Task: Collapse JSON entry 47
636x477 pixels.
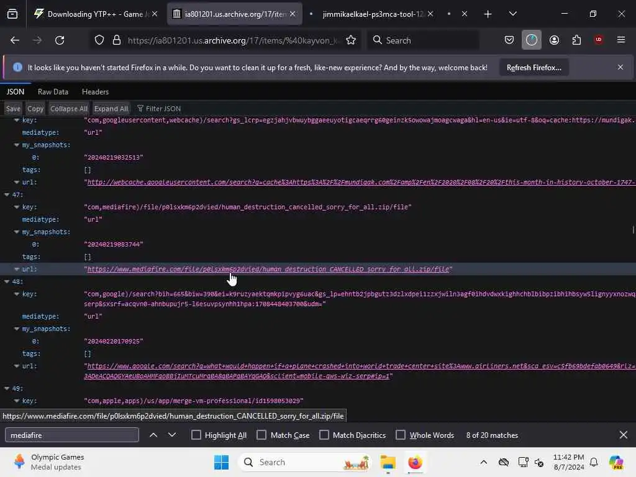Action: [7, 194]
